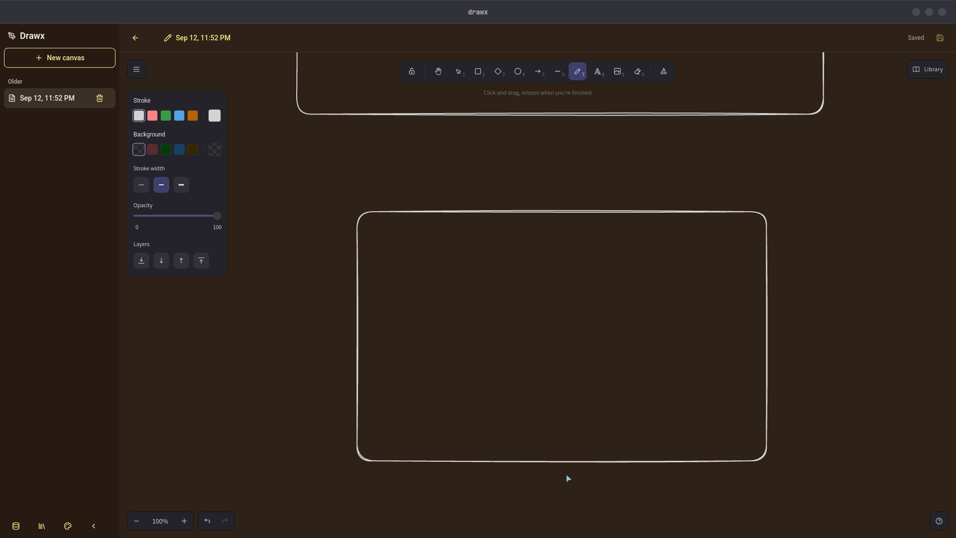This screenshot has height=538, width=956.
Task: Select the Insert image tool
Action: click(x=617, y=71)
